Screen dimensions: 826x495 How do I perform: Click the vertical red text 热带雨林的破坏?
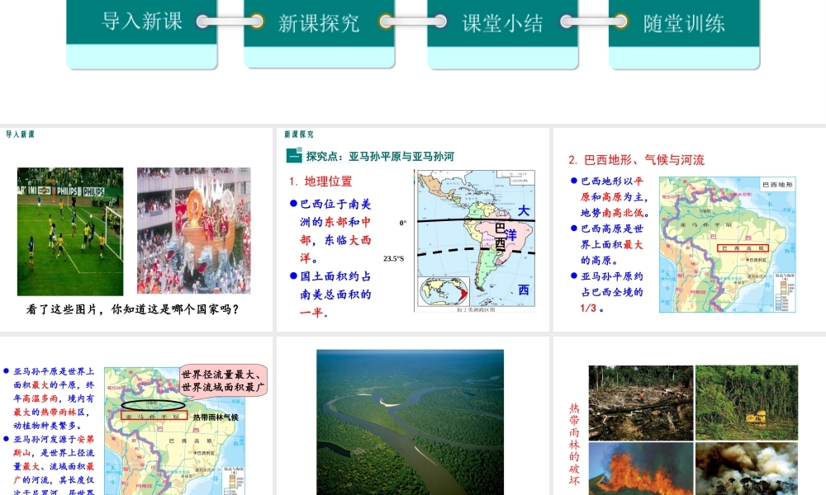574,445
